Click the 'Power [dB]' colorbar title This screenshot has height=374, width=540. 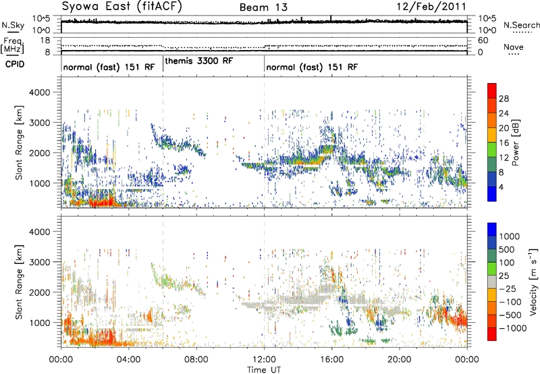(x=516, y=142)
